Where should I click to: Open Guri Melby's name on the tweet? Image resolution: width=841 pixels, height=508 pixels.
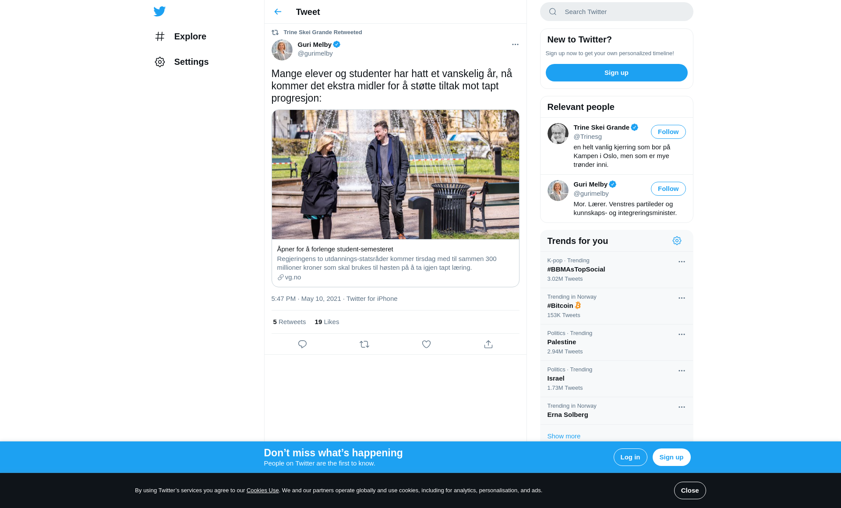click(x=314, y=45)
